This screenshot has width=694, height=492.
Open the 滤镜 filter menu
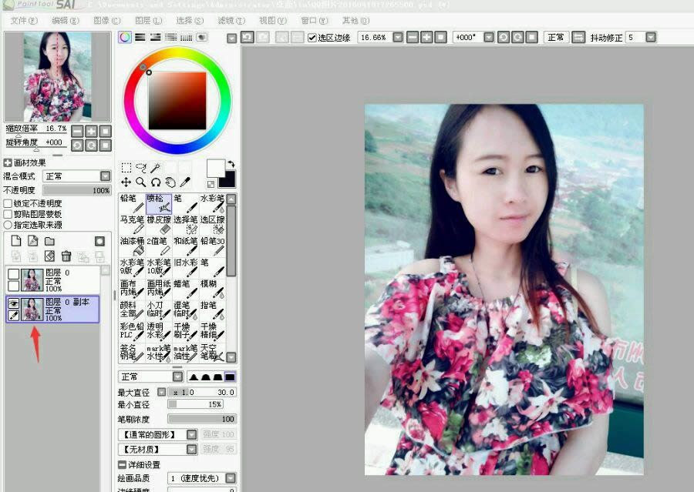(x=227, y=20)
